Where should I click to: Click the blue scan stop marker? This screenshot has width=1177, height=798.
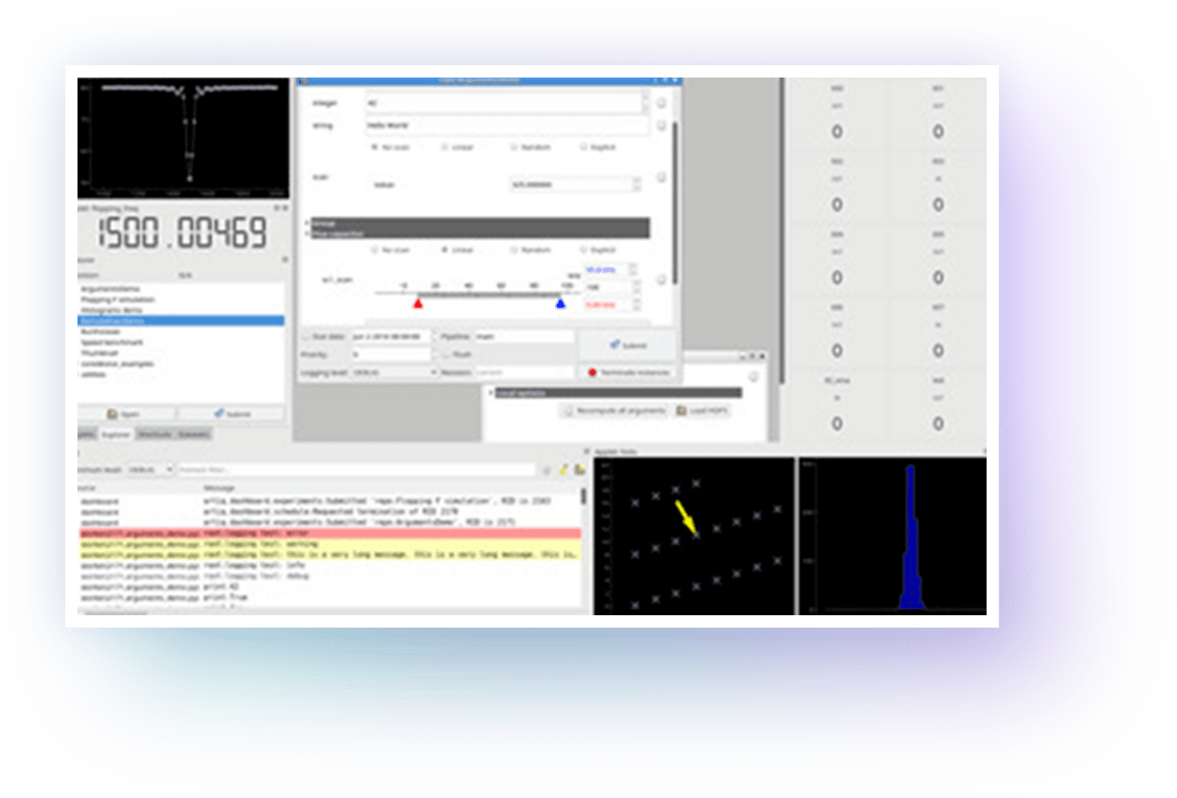(561, 302)
